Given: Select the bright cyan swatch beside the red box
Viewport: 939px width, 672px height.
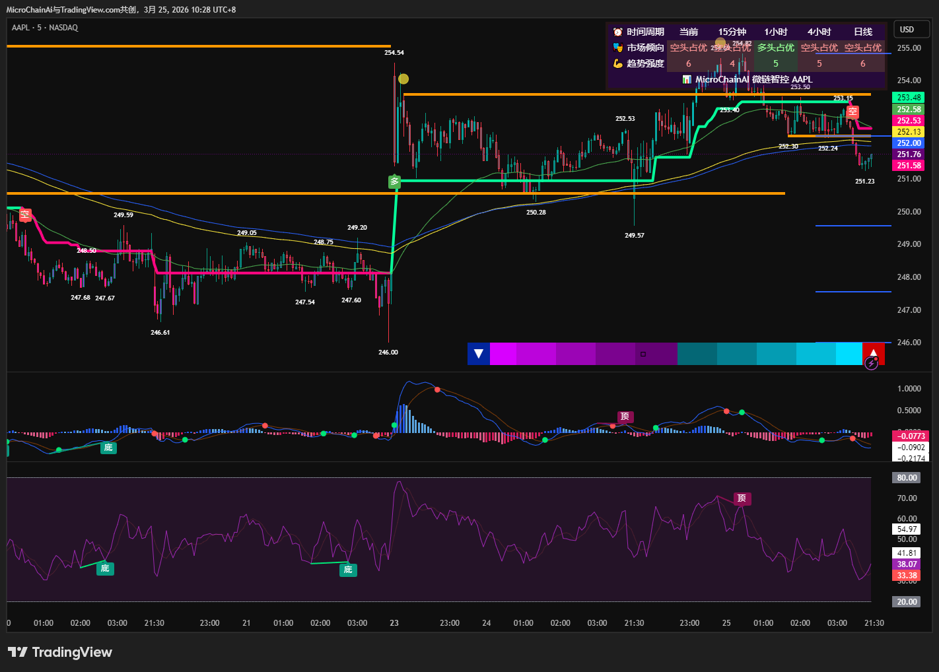Looking at the screenshot, I should [x=849, y=354].
